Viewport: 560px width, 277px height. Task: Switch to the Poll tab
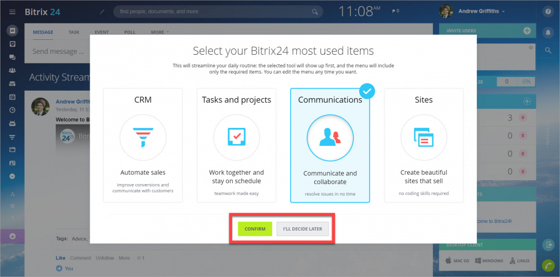[130, 32]
